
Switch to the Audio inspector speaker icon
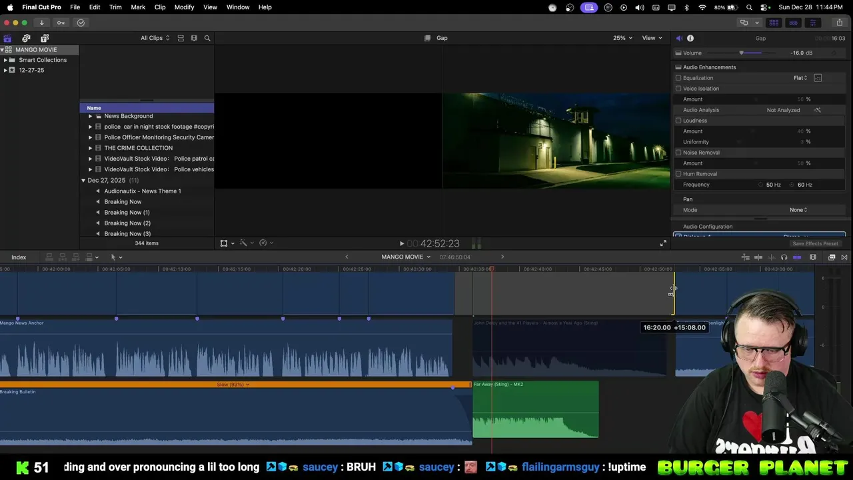(678, 38)
